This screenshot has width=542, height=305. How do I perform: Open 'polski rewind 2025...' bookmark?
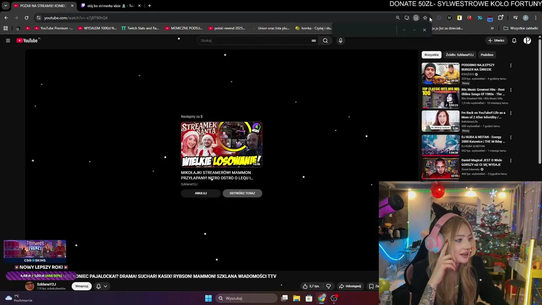227,28
